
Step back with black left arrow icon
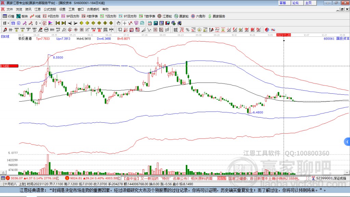[70, 23]
